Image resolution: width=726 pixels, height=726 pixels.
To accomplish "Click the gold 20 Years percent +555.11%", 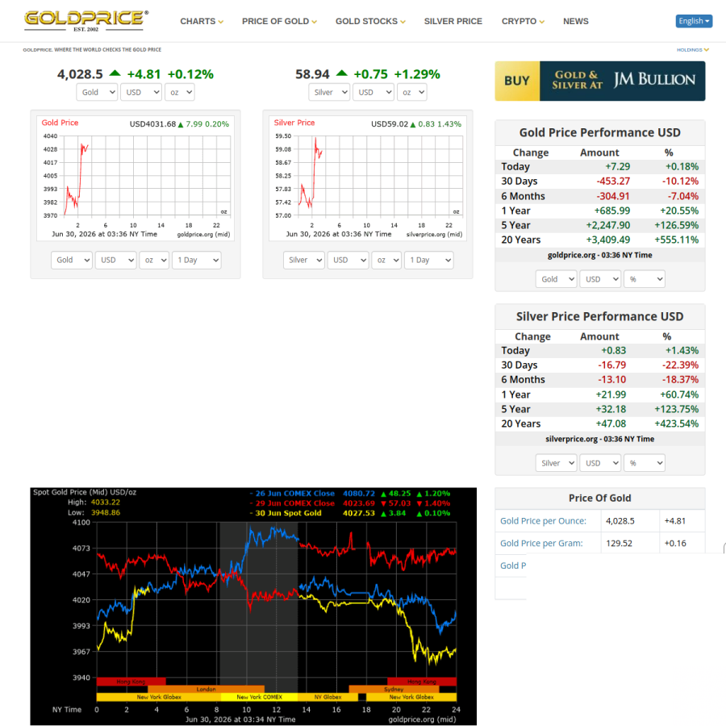I will 677,240.
